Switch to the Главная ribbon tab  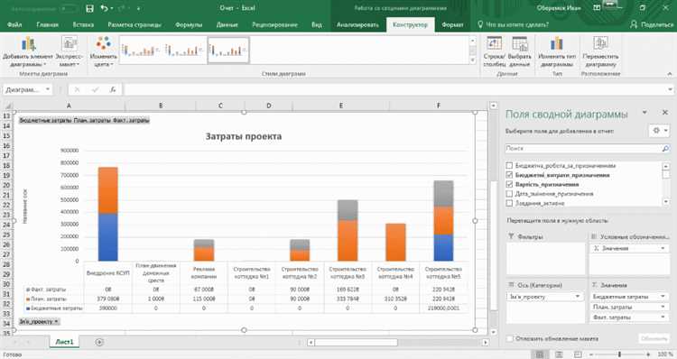pos(48,24)
